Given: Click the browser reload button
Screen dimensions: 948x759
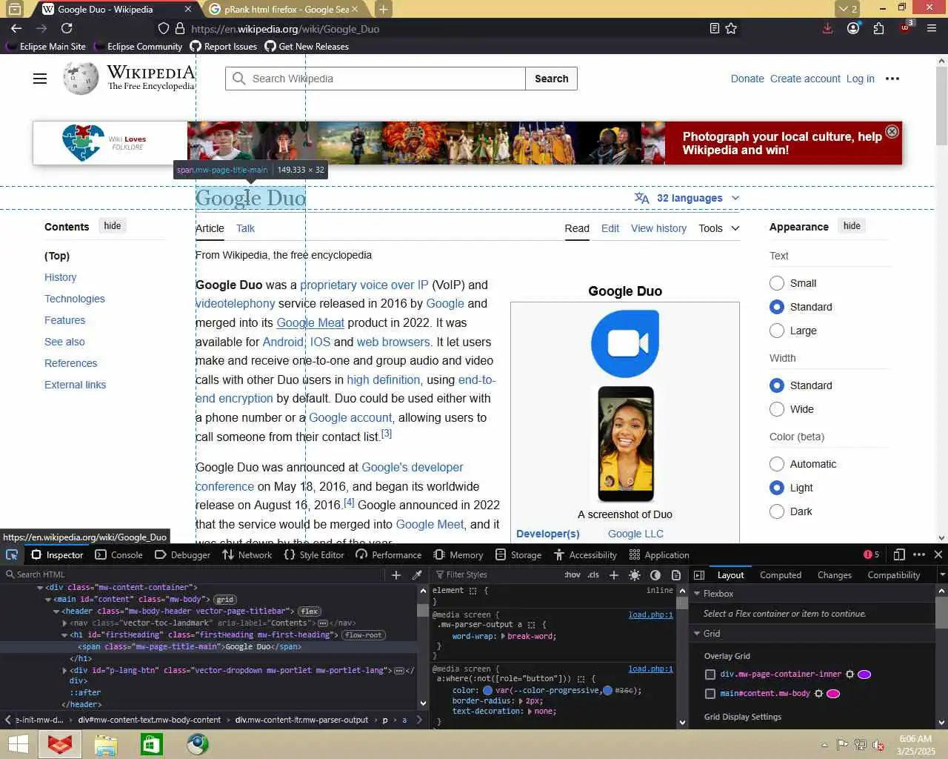Looking at the screenshot, I should click(x=67, y=28).
